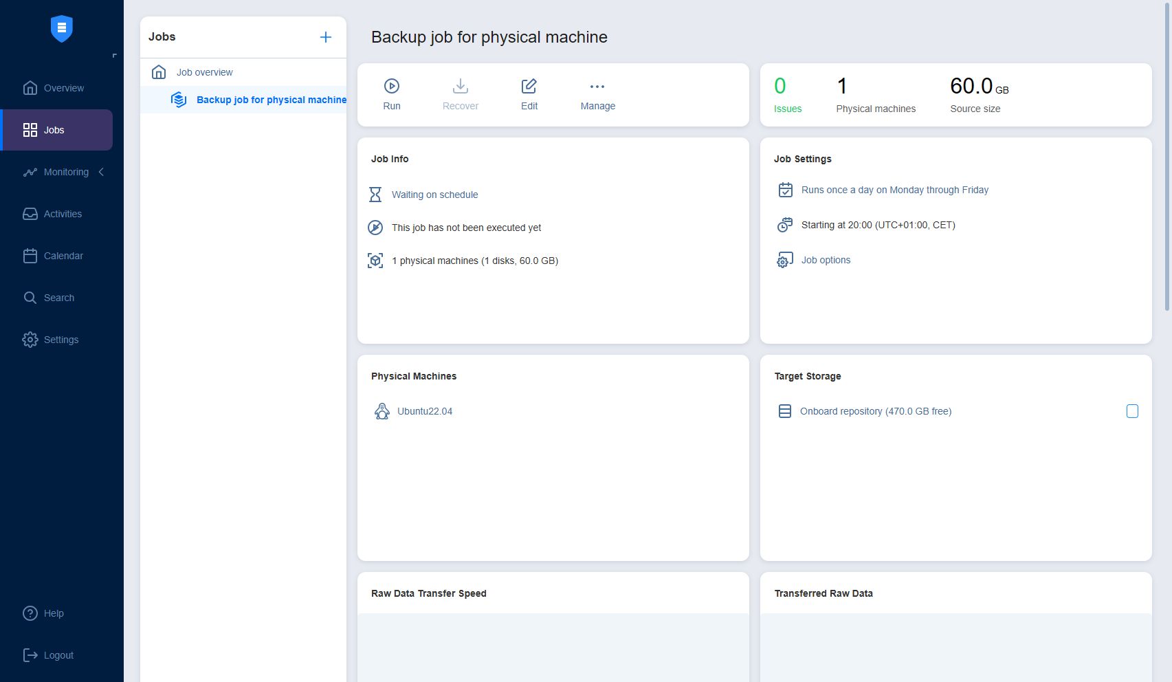The width and height of the screenshot is (1172, 682).
Task: Click the shield logo at top left
Action: coord(62,29)
